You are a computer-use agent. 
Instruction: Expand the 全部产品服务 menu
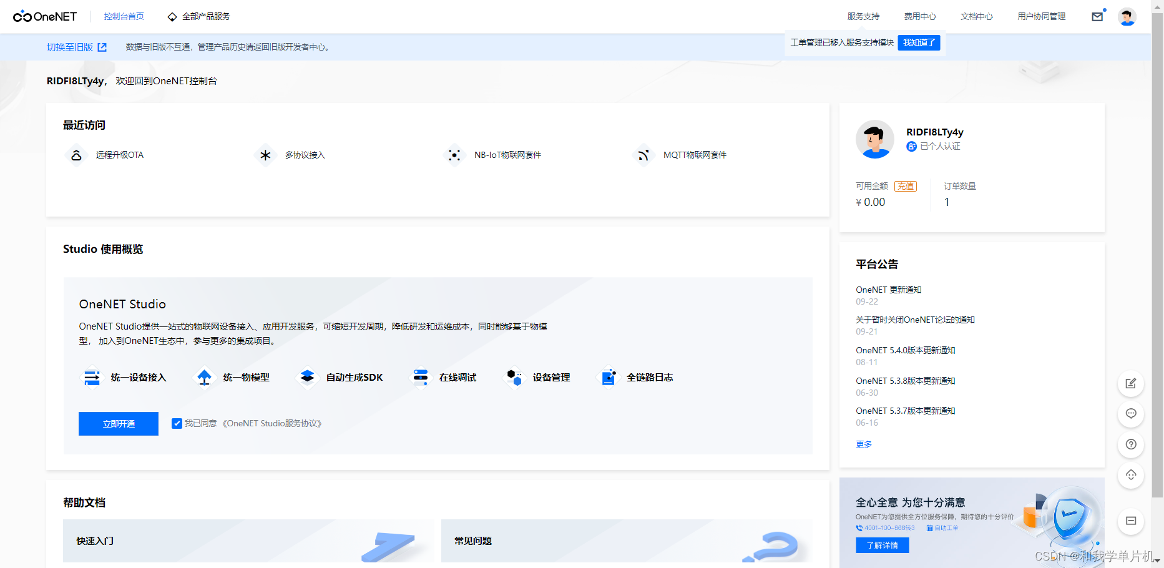(x=199, y=17)
